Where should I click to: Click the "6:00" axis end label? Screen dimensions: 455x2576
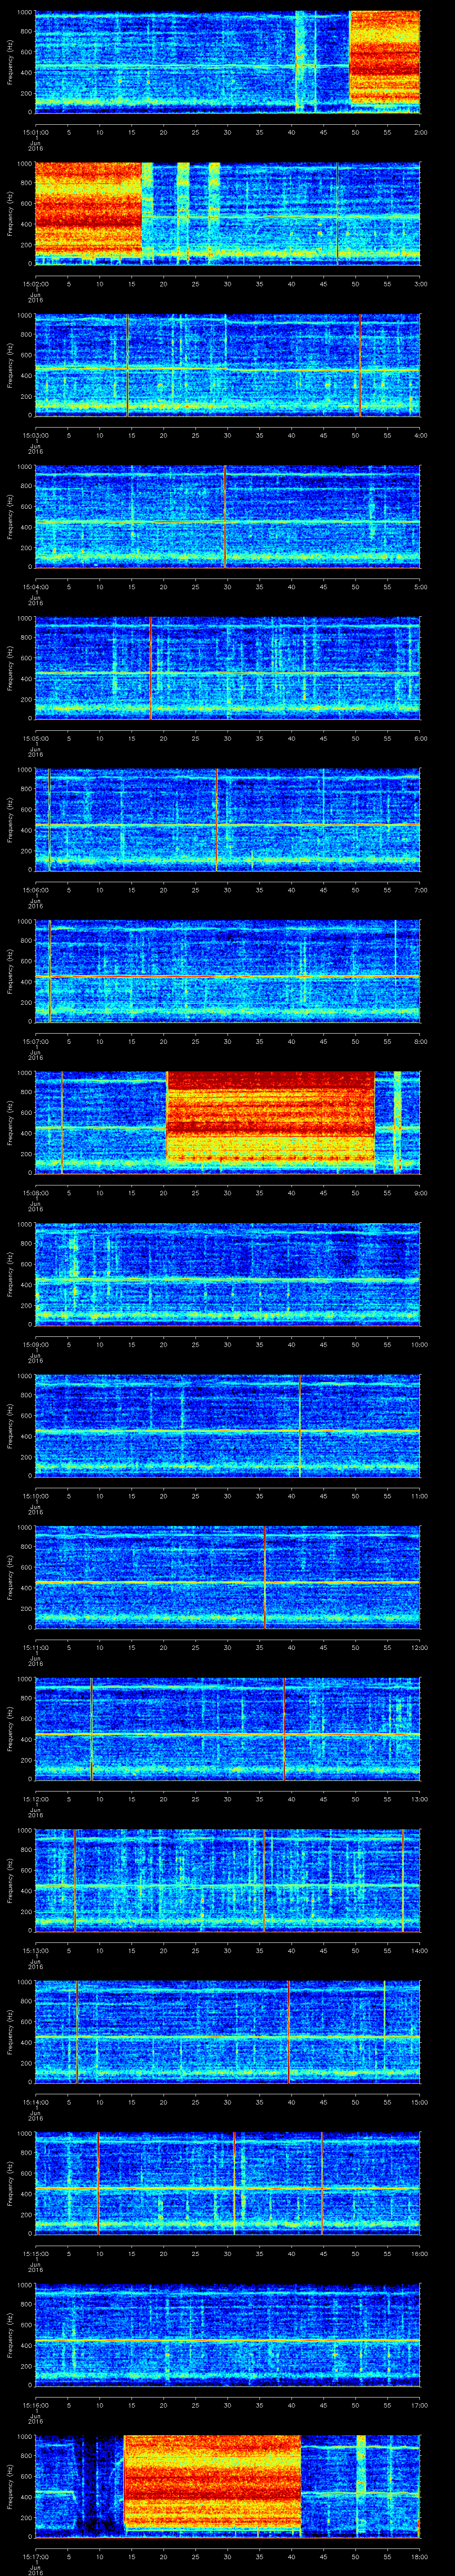coord(420,738)
